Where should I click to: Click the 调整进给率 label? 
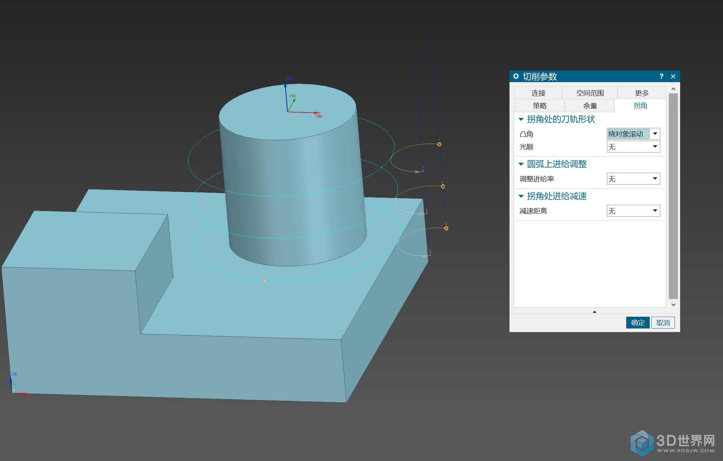537,179
